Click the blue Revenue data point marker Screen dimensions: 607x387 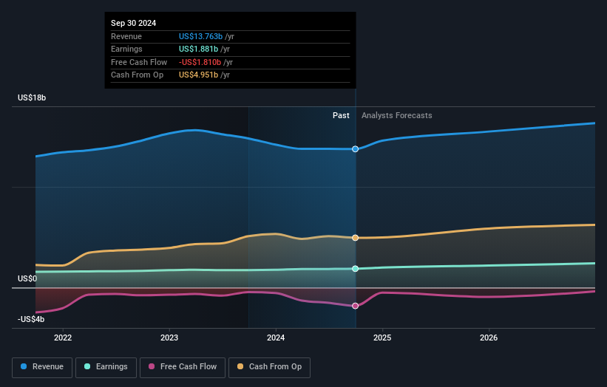pyautogui.click(x=355, y=149)
